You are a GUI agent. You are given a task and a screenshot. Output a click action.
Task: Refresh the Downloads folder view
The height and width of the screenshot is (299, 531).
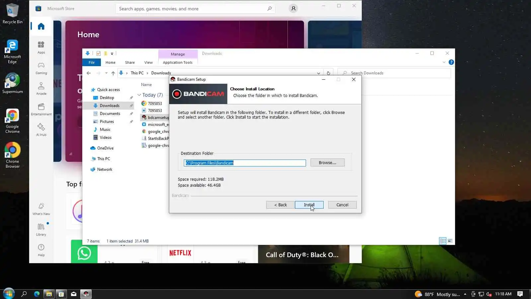[328, 73]
